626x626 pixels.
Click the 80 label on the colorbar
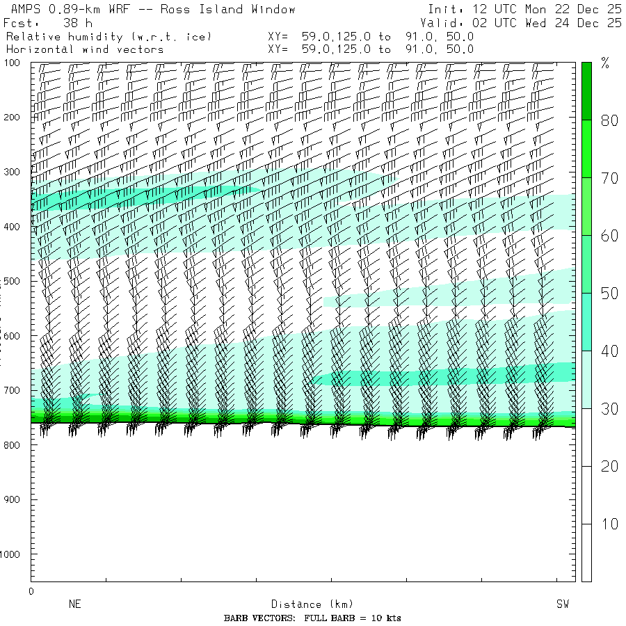click(x=609, y=120)
